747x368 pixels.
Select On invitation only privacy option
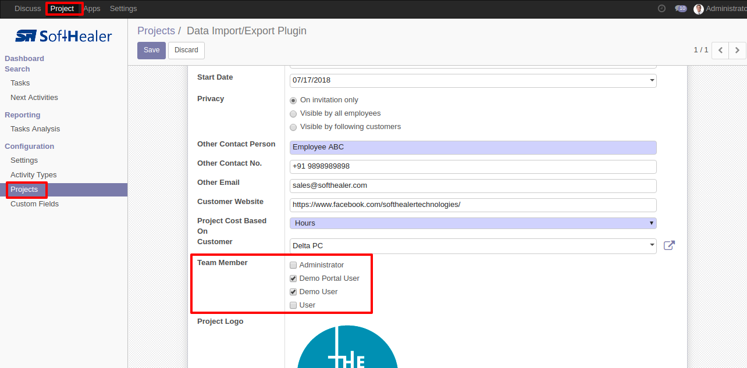[x=293, y=100]
